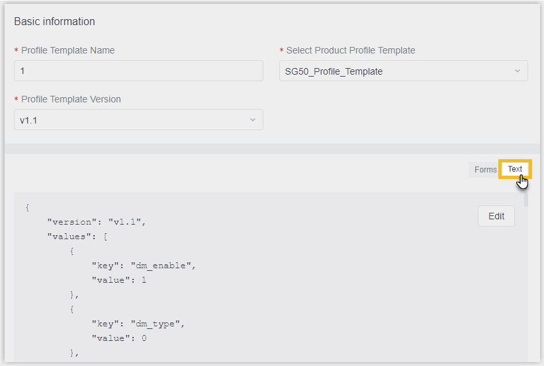Click the "value": 1 line in JSON

click(x=119, y=280)
